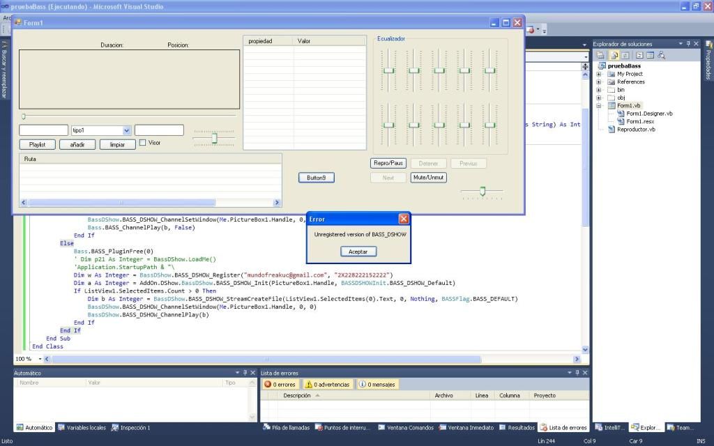
Task: Open Properties in Solution Explorer toolbar
Action: pos(600,55)
